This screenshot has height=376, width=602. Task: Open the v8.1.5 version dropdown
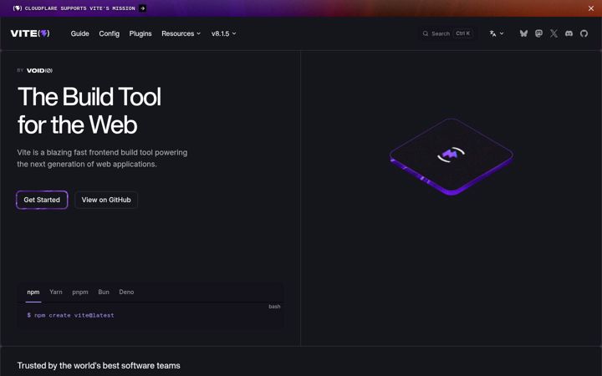tap(223, 33)
